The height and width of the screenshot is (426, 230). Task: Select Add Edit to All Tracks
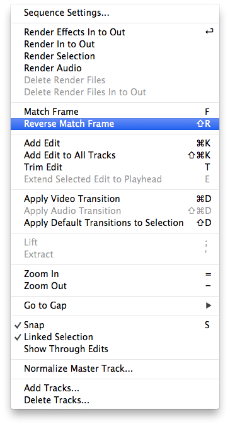(115, 155)
